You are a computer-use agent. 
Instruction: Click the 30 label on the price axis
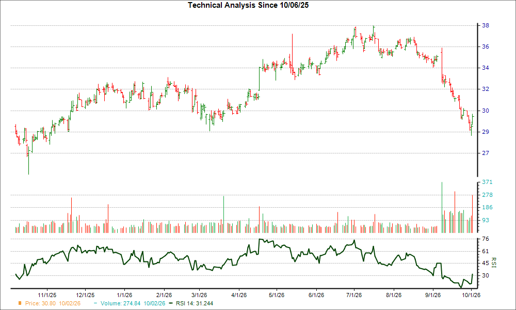486,111
